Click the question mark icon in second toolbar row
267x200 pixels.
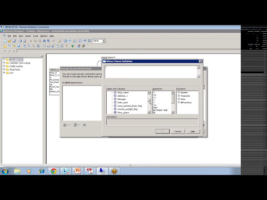pos(67,46)
